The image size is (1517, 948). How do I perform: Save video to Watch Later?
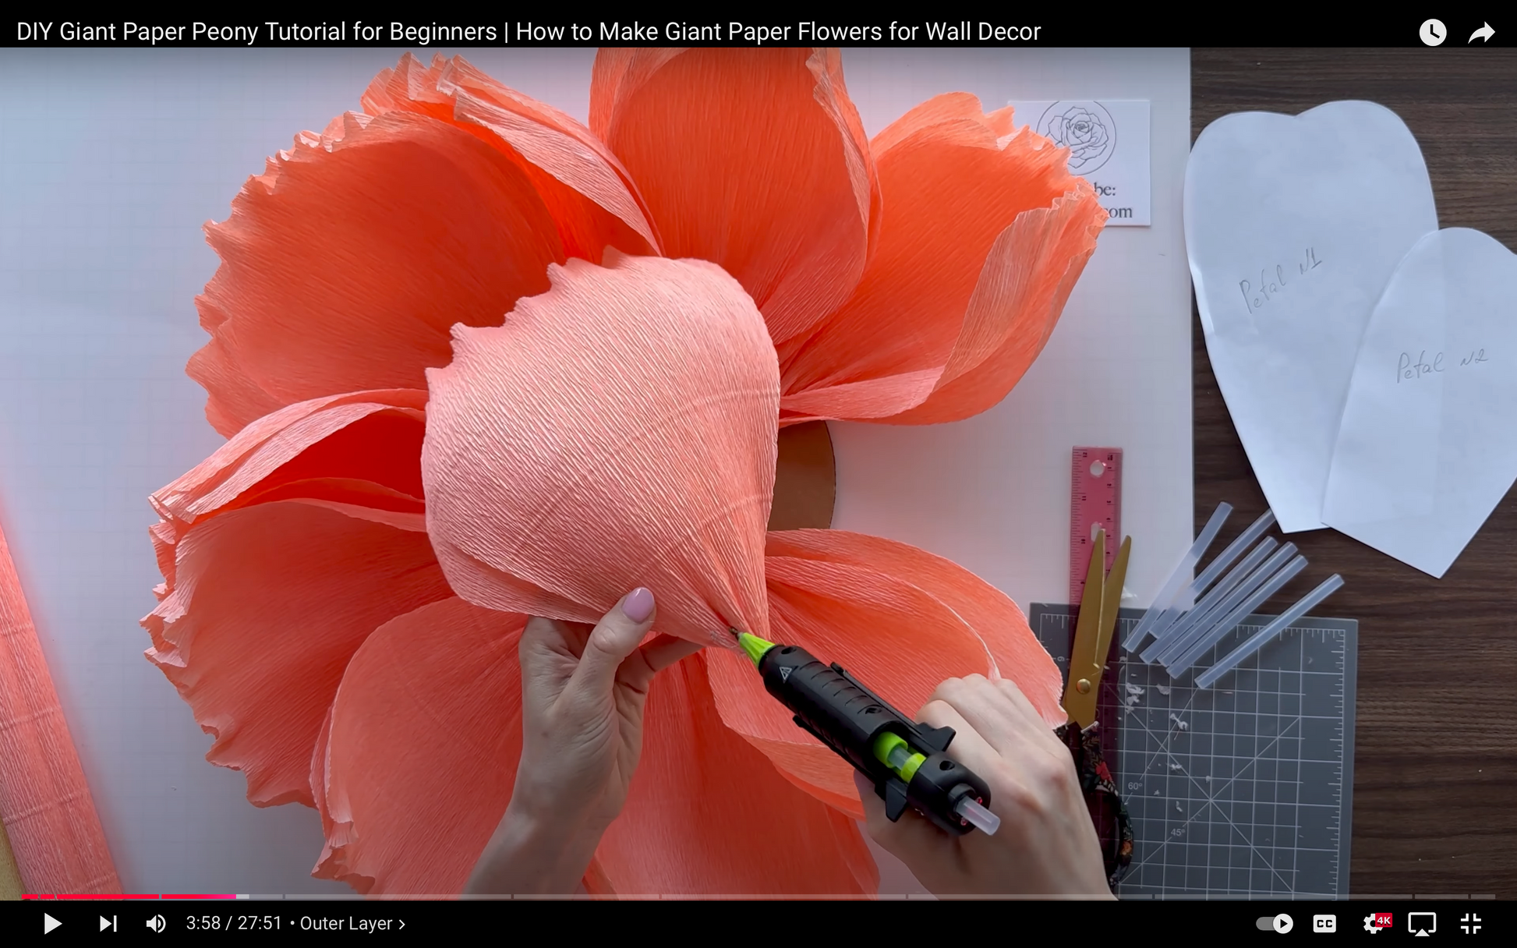click(x=1432, y=31)
